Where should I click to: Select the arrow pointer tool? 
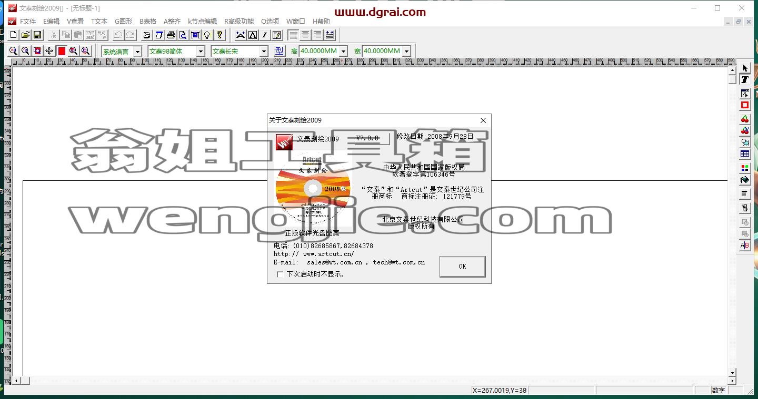tap(745, 68)
